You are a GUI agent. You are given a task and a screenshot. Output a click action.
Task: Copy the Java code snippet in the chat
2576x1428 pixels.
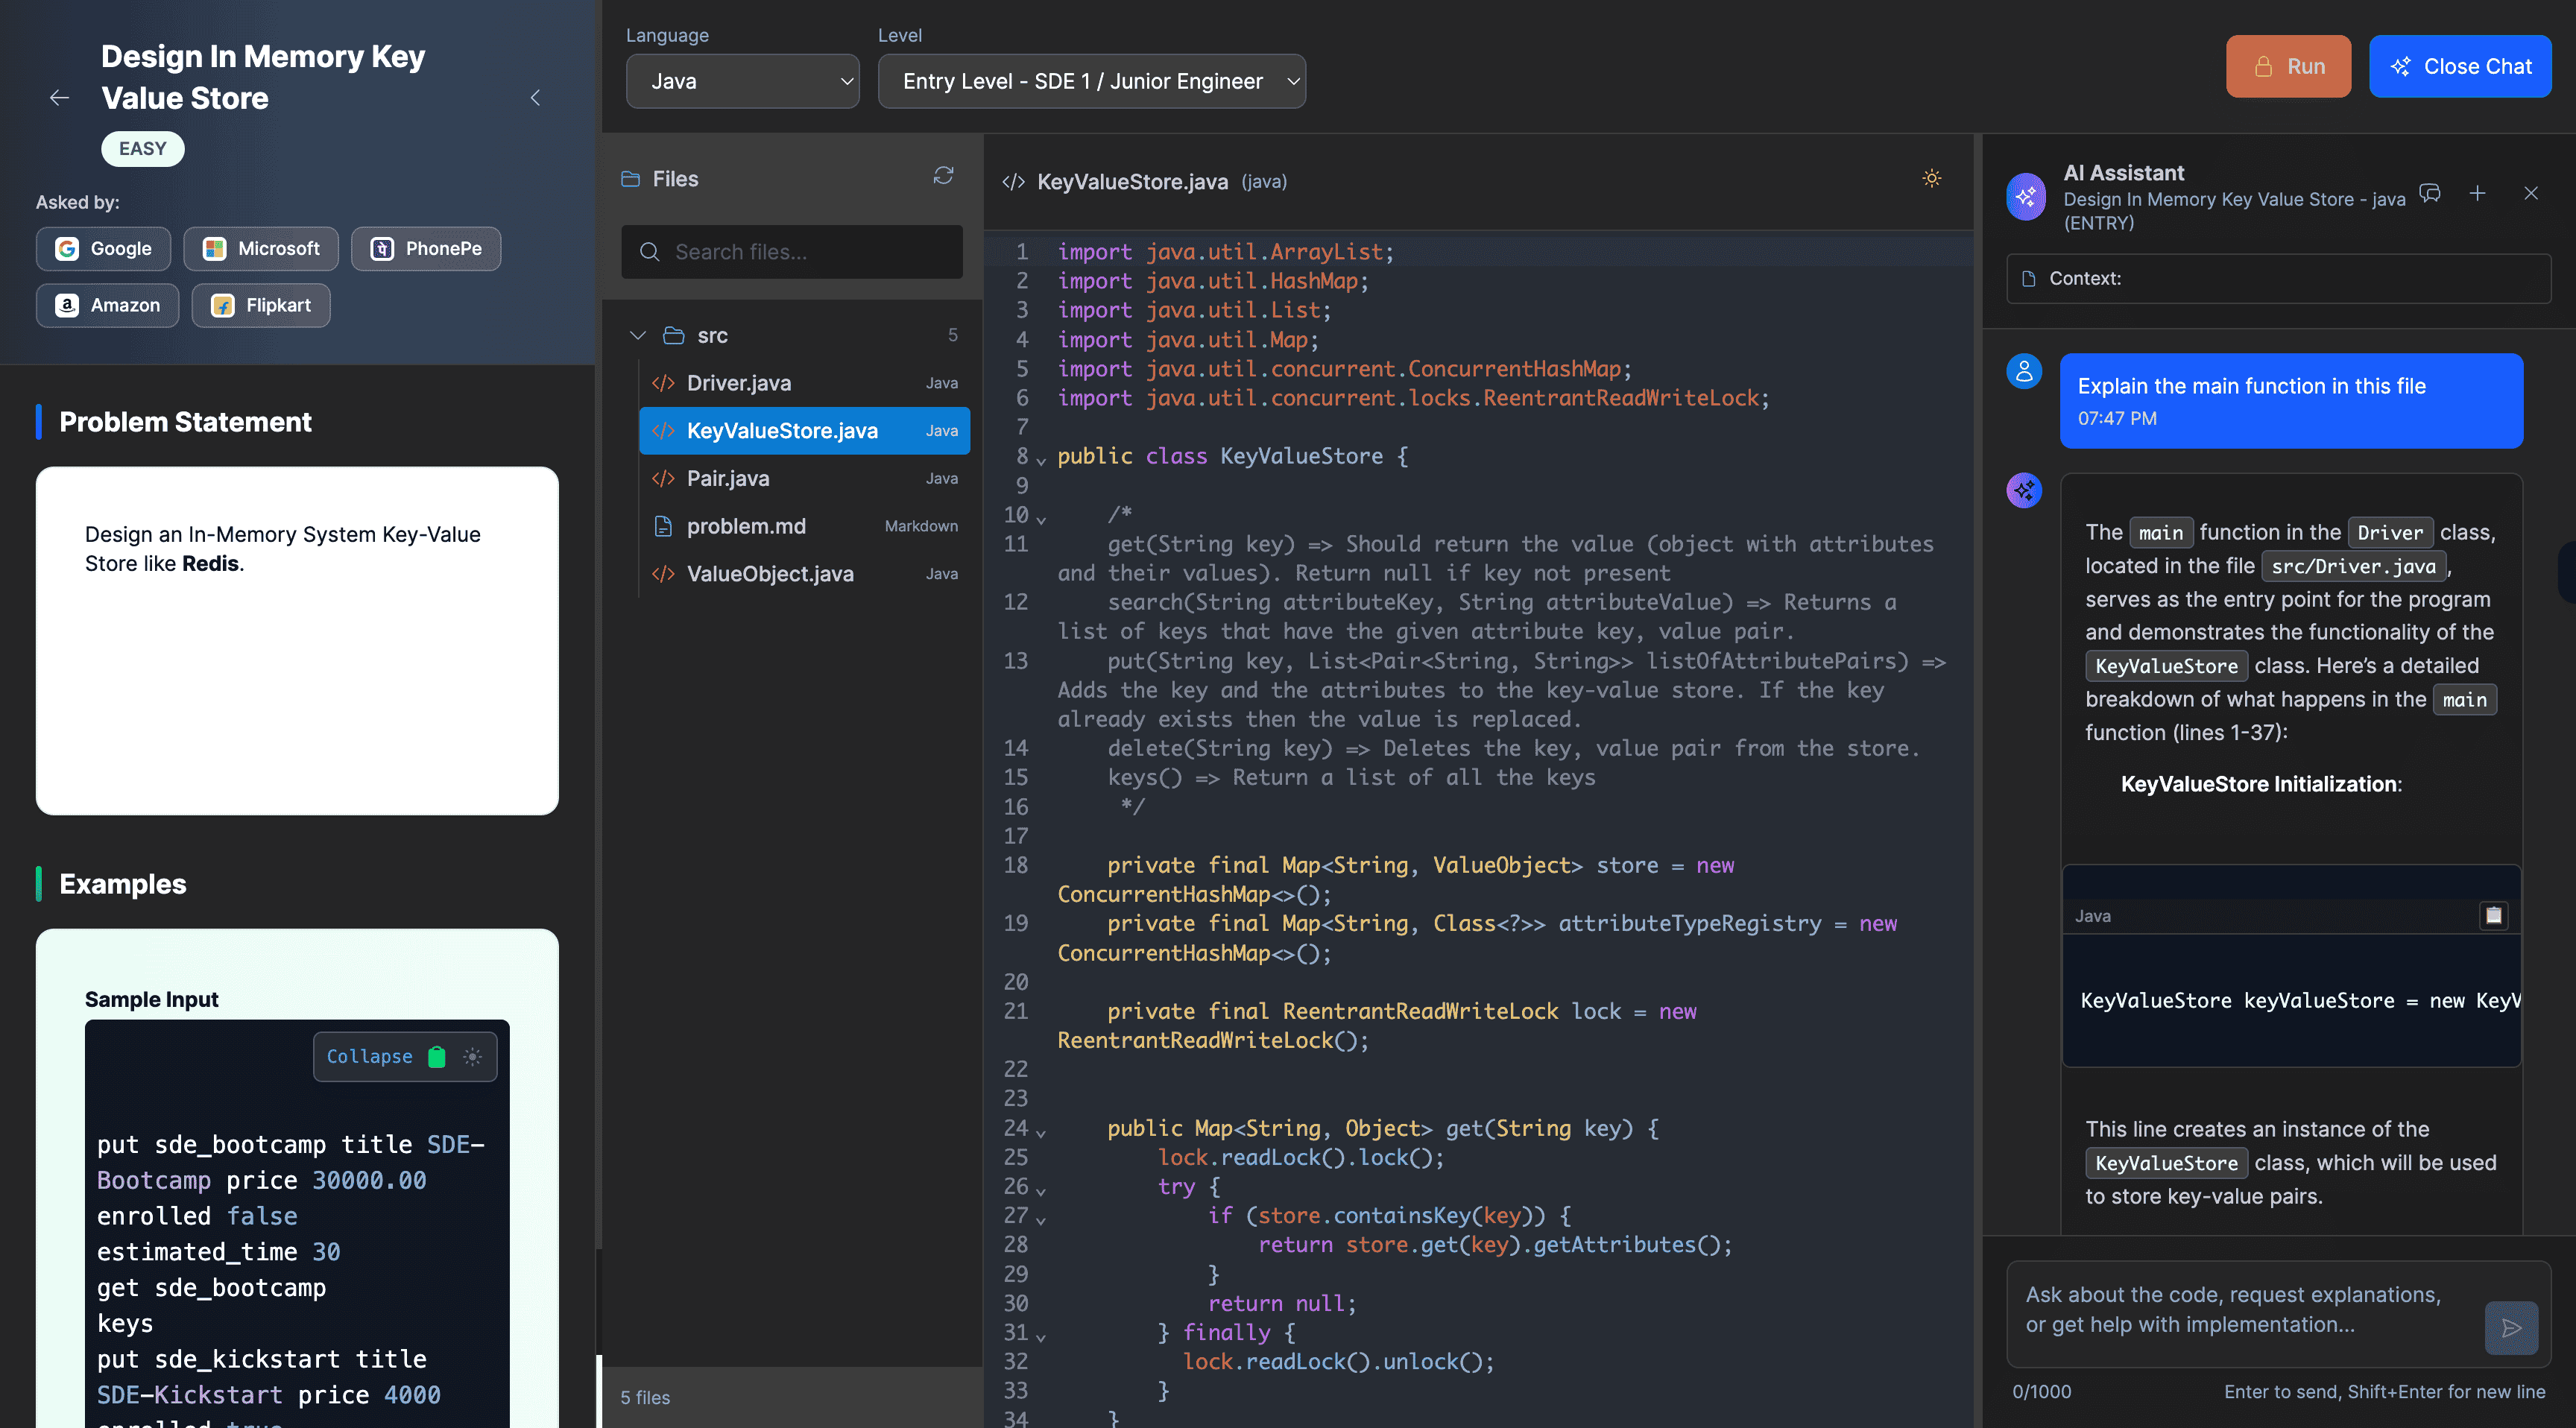[x=2494, y=915]
